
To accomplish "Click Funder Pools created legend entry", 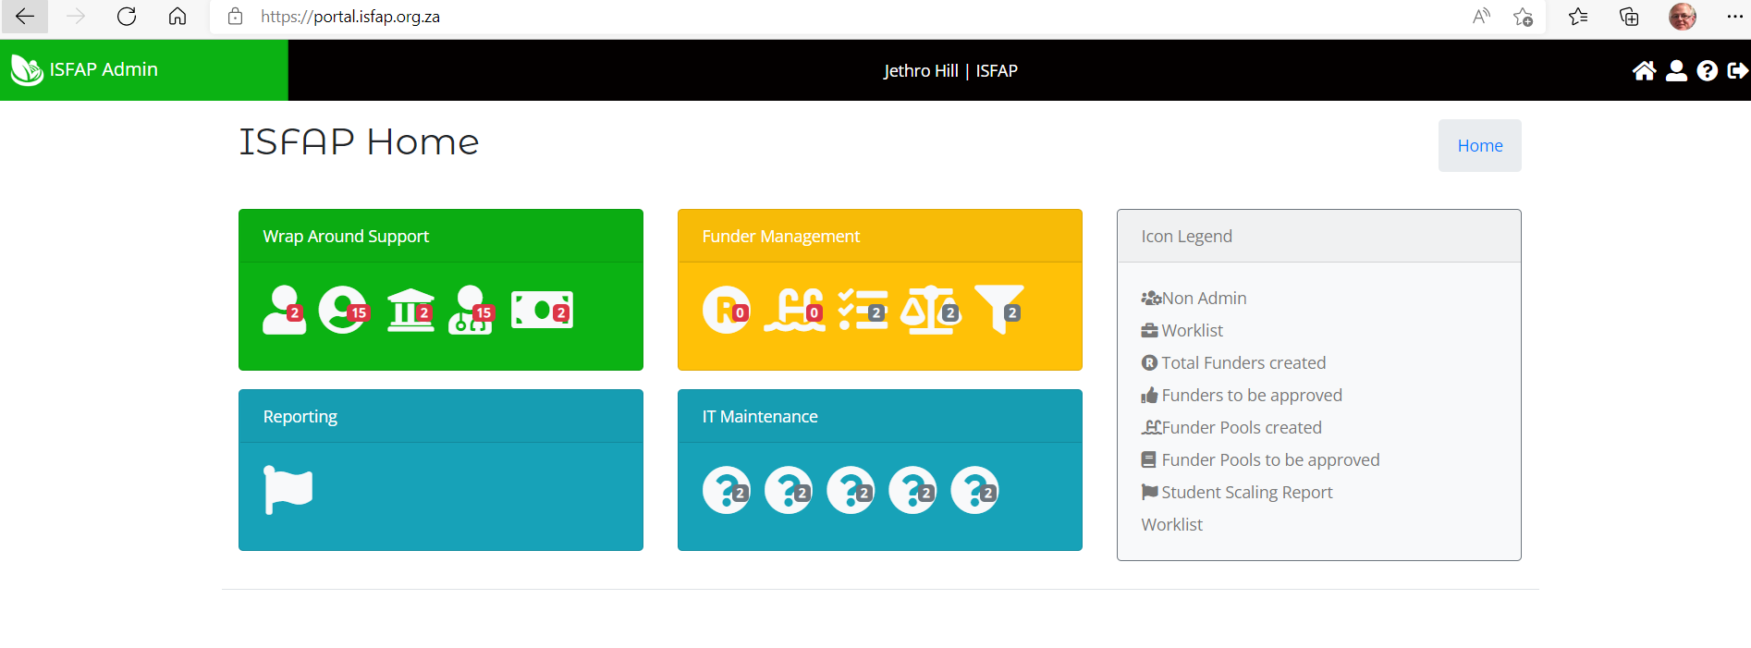I will point(1231,428).
